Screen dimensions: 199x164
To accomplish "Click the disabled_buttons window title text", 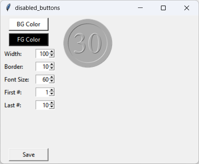I will click(x=37, y=8).
